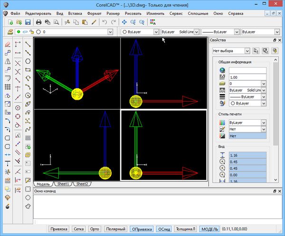The image size is (285, 236).
Task: Click the Undo arrow icon
Action: [104, 22]
